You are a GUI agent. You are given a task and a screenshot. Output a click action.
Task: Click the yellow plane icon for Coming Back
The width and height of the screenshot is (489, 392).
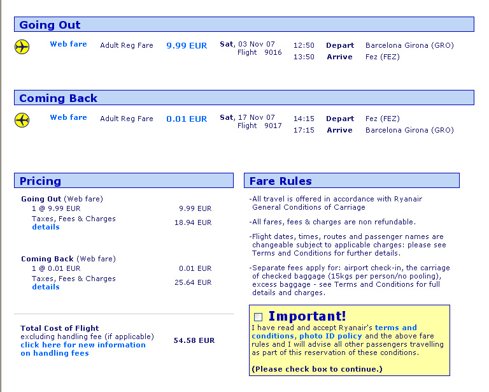point(22,120)
